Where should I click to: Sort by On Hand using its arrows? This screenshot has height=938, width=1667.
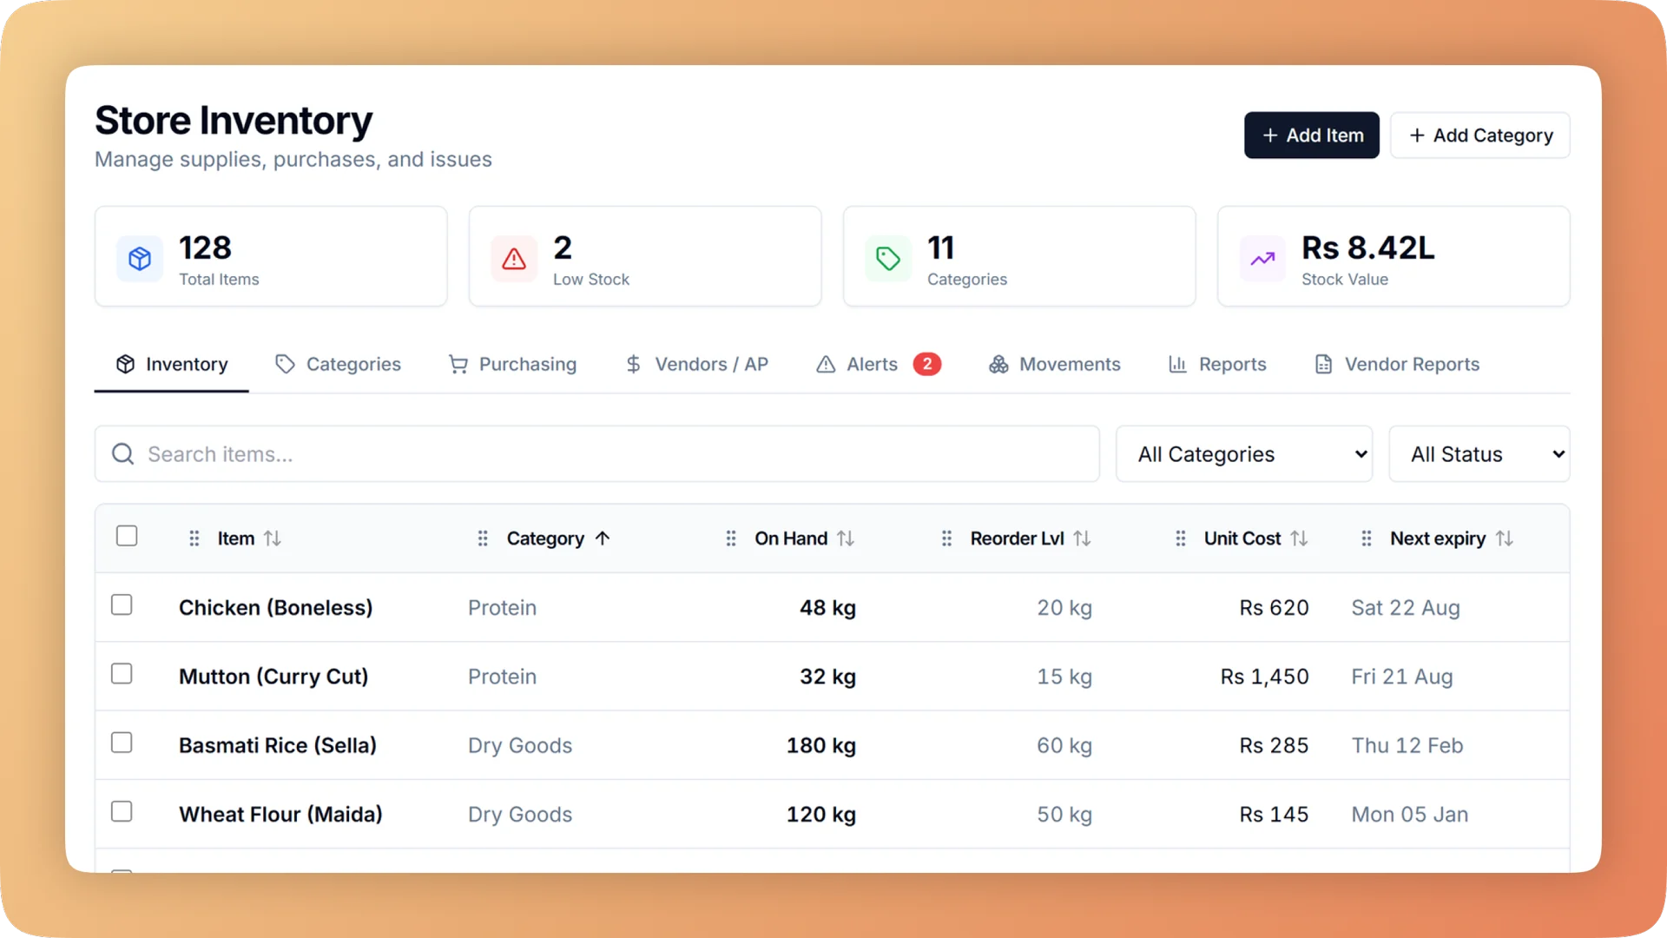(x=846, y=538)
